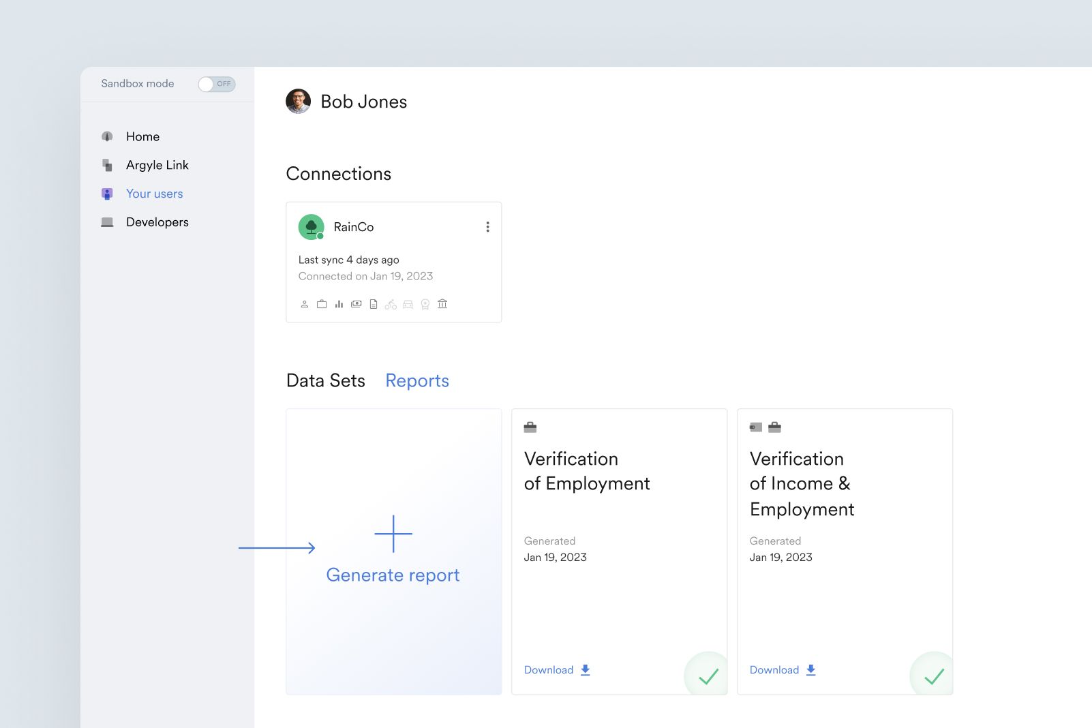Open Argyle Link in the sidebar

(157, 165)
